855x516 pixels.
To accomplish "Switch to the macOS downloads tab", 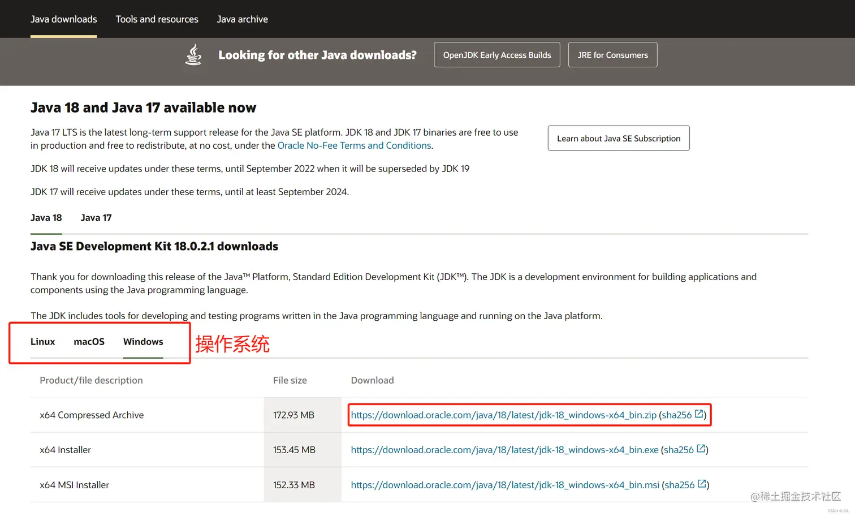I will [x=89, y=342].
